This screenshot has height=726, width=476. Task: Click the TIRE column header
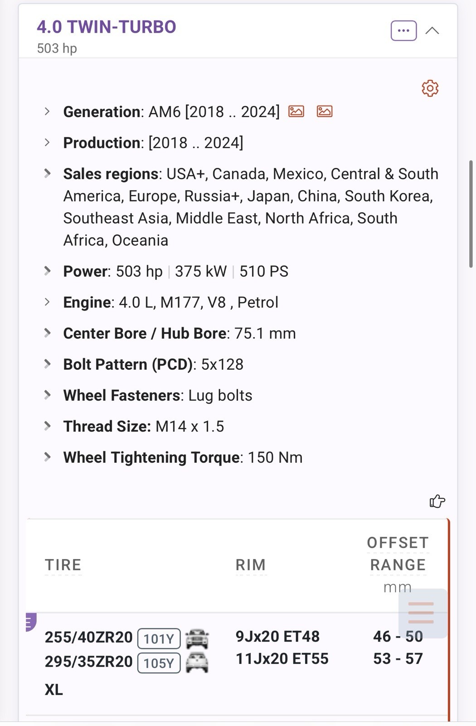[x=63, y=565]
